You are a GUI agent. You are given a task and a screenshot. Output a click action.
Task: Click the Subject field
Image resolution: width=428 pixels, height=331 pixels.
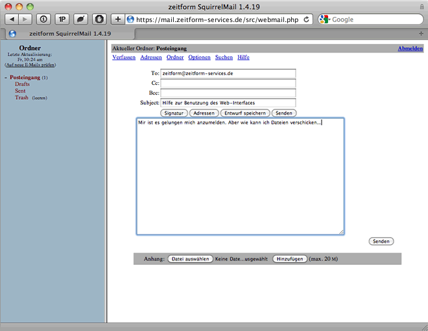228,103
